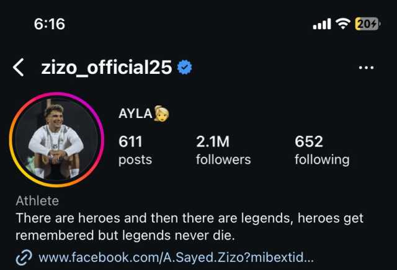397x270 pixels.
Task: Tap the Wi-Fi status icon
Action: (343, 24)
